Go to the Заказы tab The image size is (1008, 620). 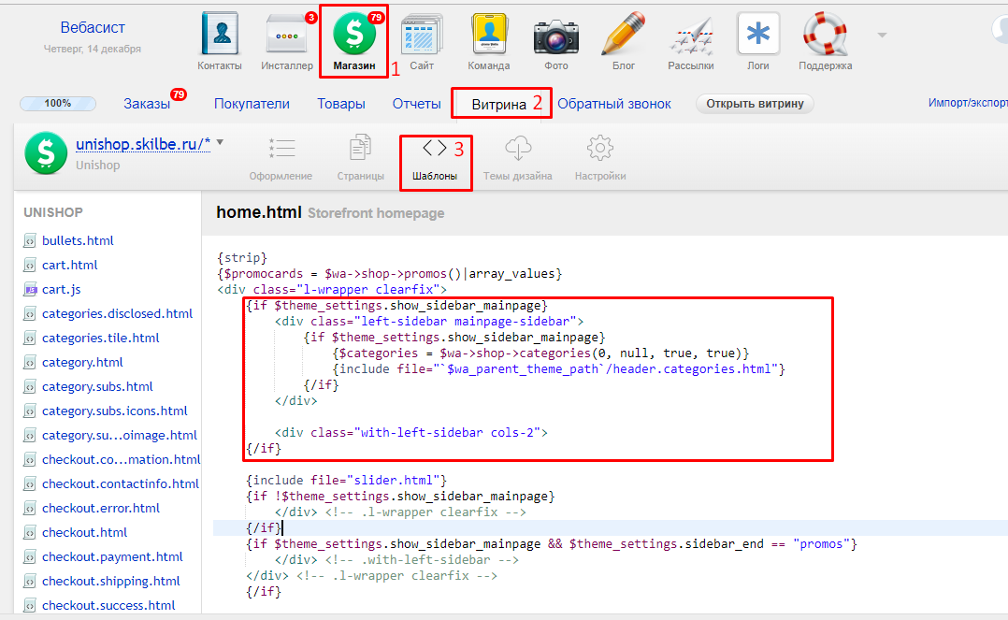[147, 104]
